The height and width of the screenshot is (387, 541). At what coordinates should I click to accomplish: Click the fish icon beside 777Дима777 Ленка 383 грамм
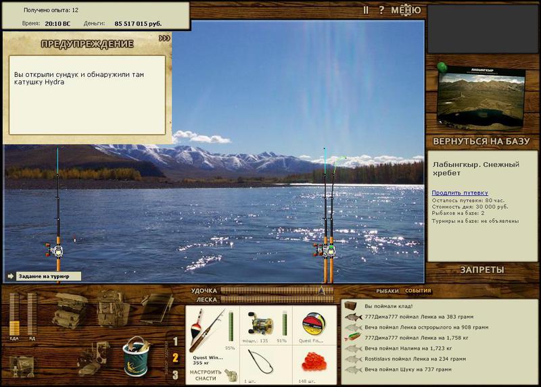click(x=353, y=317)
